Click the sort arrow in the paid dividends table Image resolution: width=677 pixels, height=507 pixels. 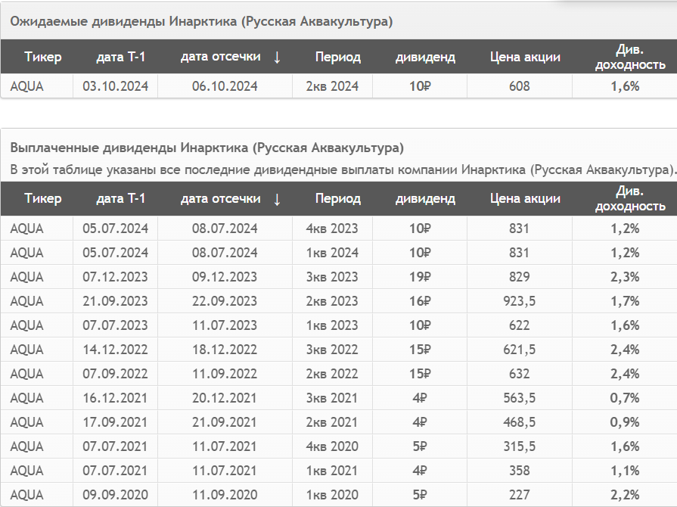point(277,199)
